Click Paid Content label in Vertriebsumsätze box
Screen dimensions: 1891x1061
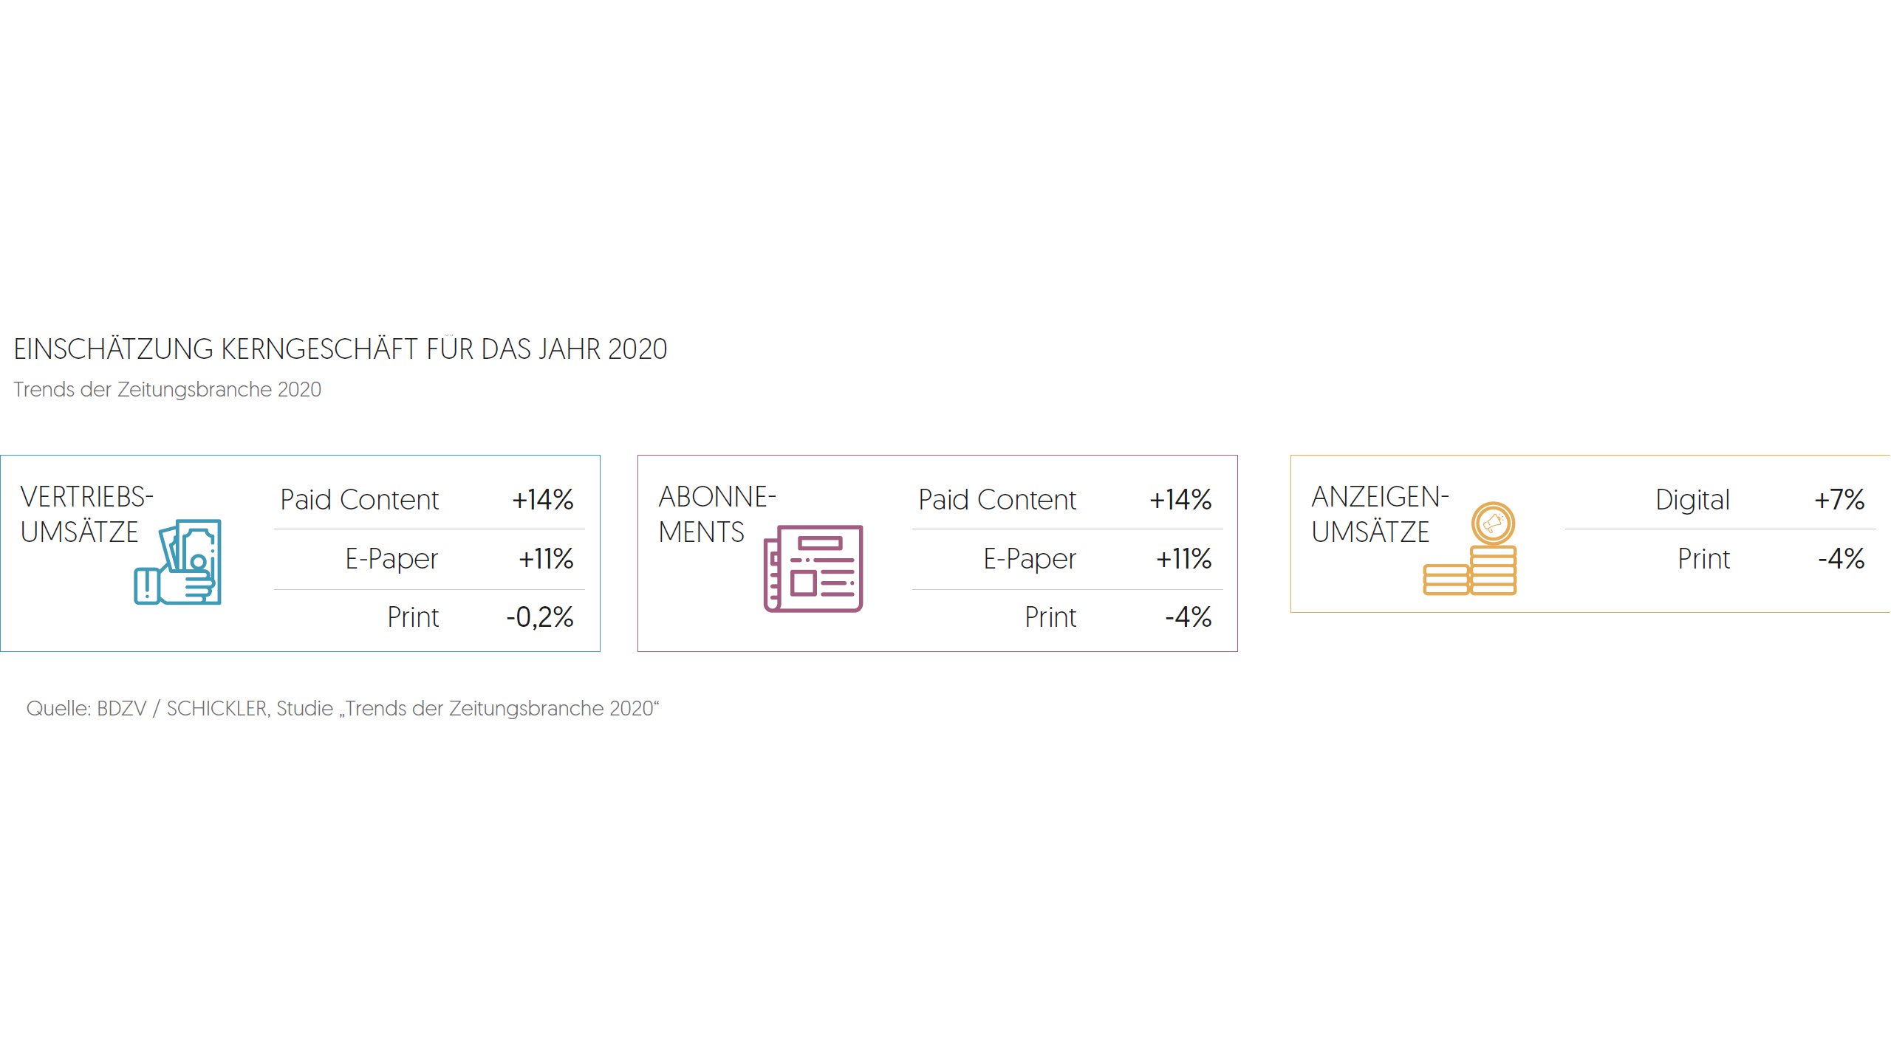(360, 500)
